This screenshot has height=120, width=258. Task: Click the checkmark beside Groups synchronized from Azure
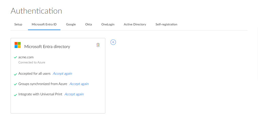pyautogui.click(x=15, y=84)
